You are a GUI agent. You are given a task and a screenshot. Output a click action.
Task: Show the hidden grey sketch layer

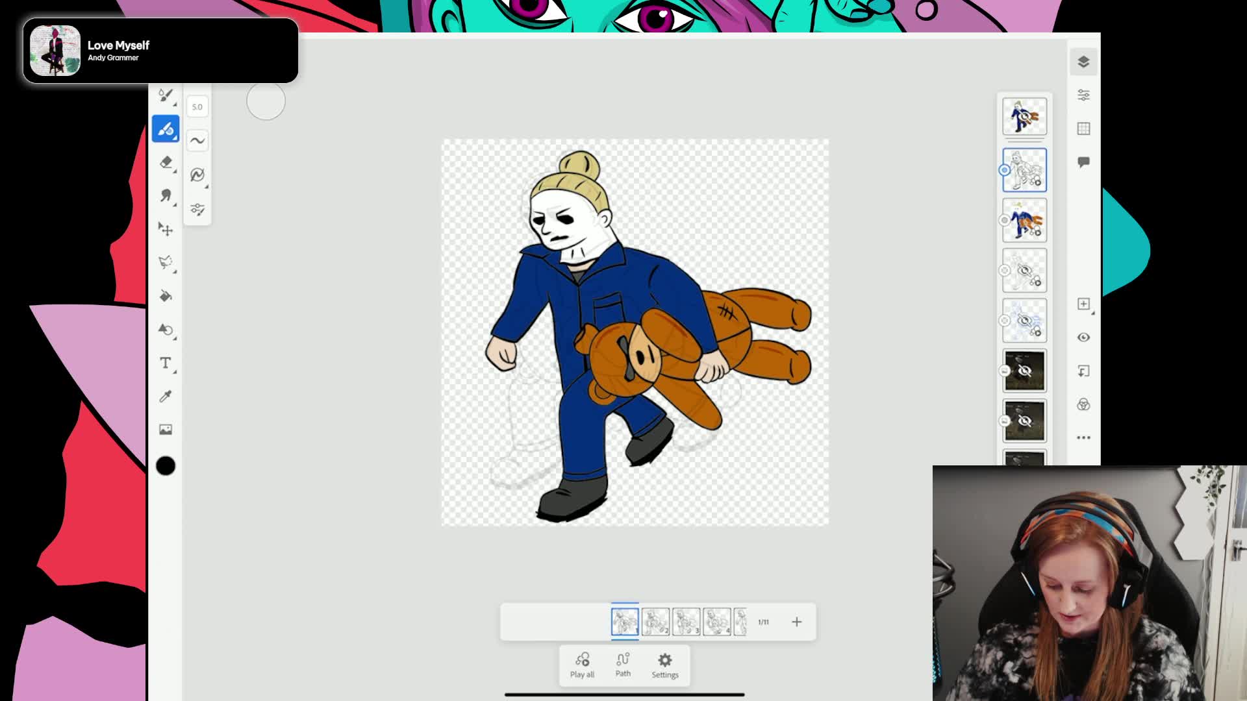(x=1024, y=271)
